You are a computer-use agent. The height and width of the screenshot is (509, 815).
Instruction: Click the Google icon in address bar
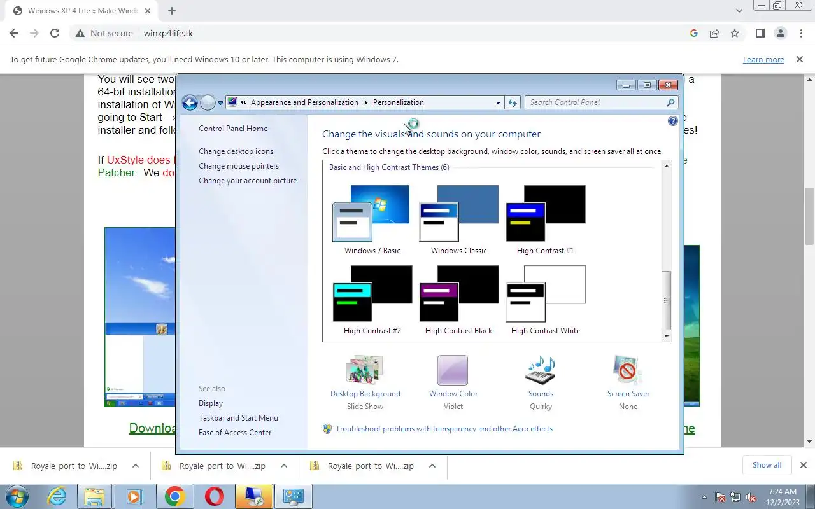point(694,33)
